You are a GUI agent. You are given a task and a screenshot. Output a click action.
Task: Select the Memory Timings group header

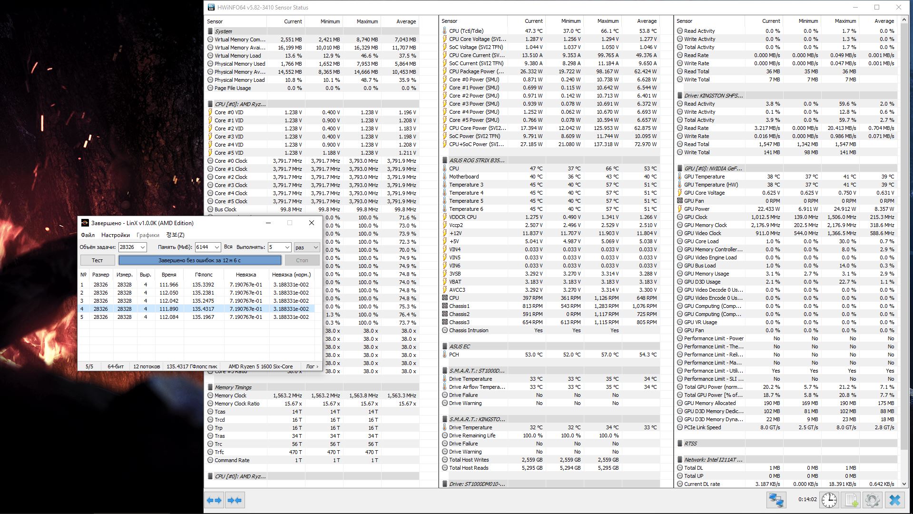(313, 387)
